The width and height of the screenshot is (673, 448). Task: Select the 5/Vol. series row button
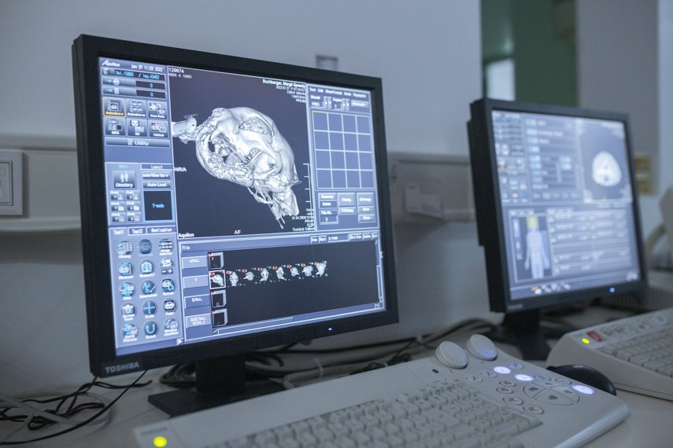[197, 299]
